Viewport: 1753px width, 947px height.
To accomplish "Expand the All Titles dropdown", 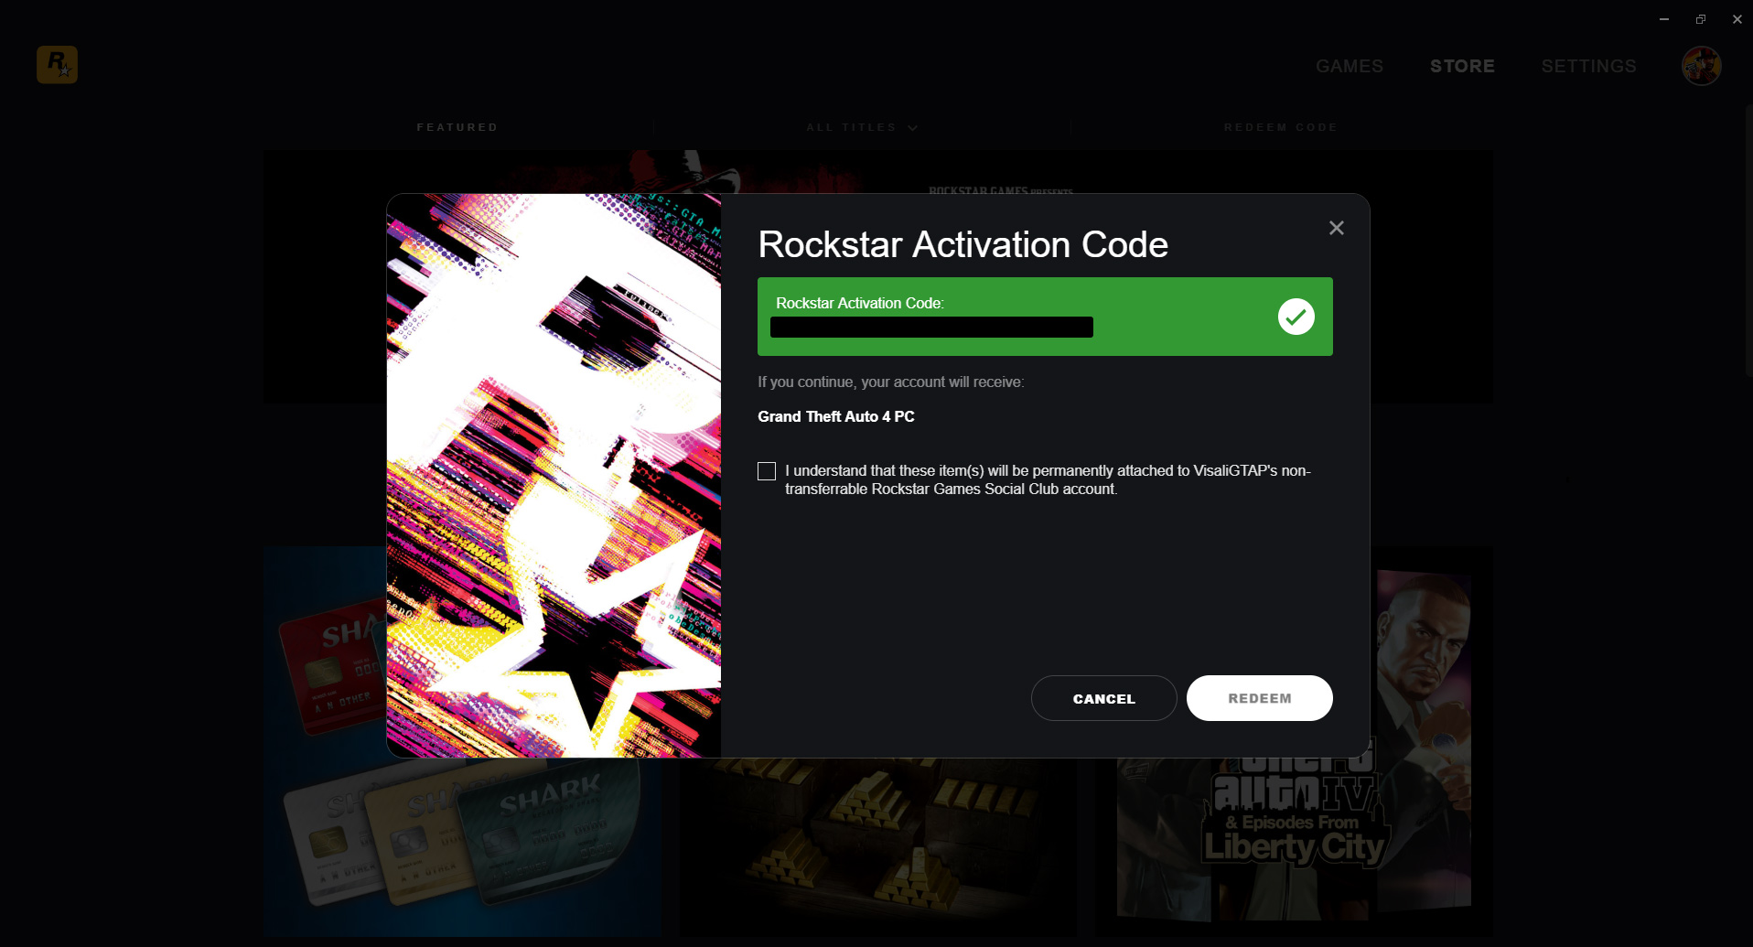I will click(861, 127).
